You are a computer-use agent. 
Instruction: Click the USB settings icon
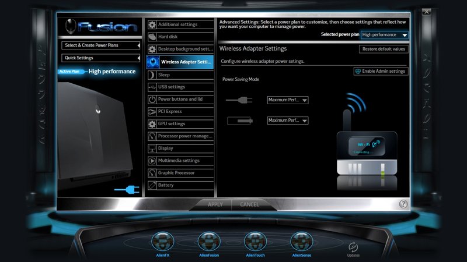point(152,87)
